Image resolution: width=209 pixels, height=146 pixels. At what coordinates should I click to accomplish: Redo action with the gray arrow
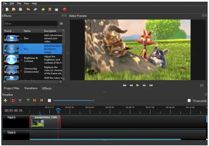click(35, 9)
